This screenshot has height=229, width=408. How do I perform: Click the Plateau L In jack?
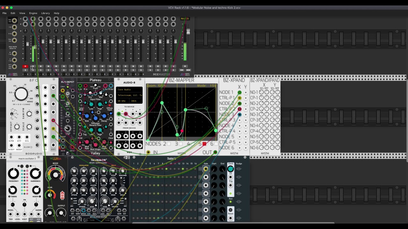80,86
